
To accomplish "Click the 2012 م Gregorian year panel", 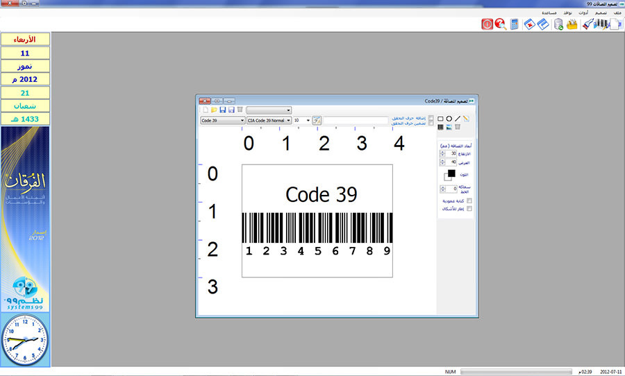I will [x=25, y=79].
